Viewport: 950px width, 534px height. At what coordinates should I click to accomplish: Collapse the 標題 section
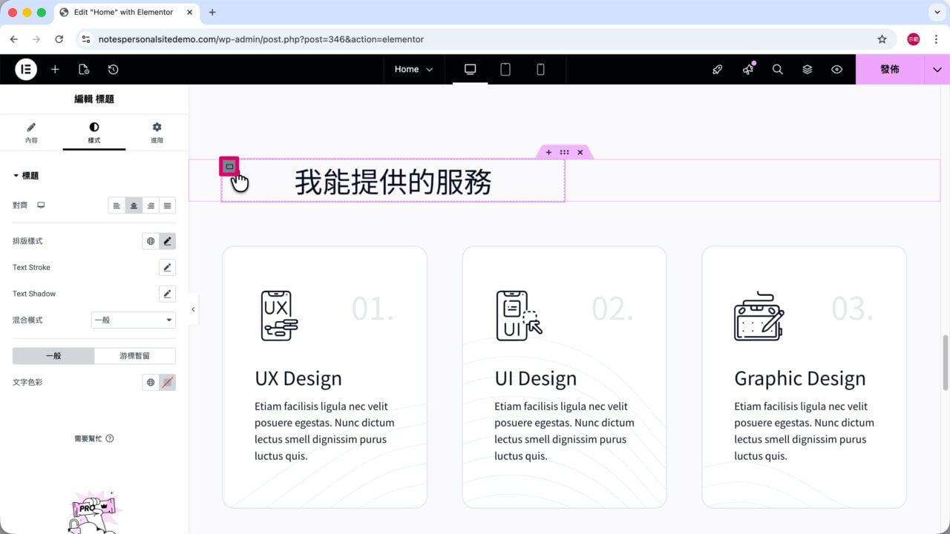point(26,176)
